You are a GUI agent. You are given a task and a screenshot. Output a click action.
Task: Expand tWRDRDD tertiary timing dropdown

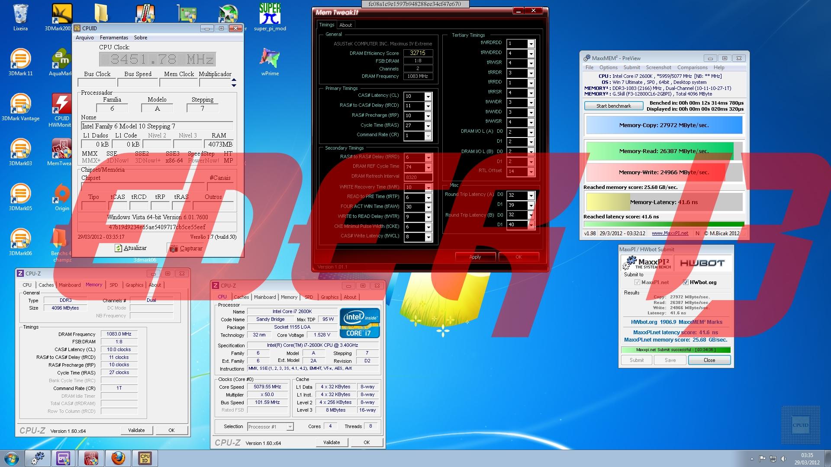point(531,44)
